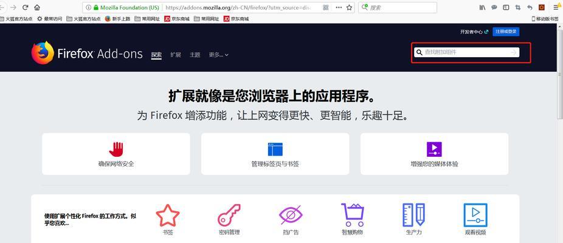Open the 挡广告 crossed-eye category icon

pyautogui.click(x=291, y=216)
